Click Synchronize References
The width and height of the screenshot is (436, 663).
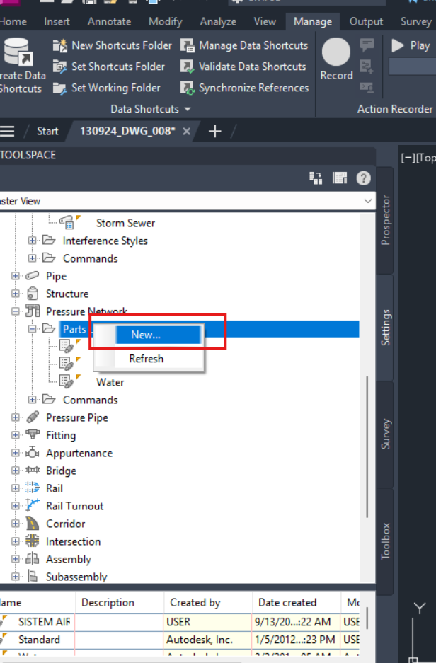pyautogui.click(x=244, y=88)
